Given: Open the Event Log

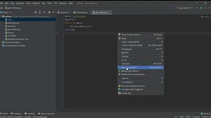Looking at the screenshot, I should click(206, 114).
